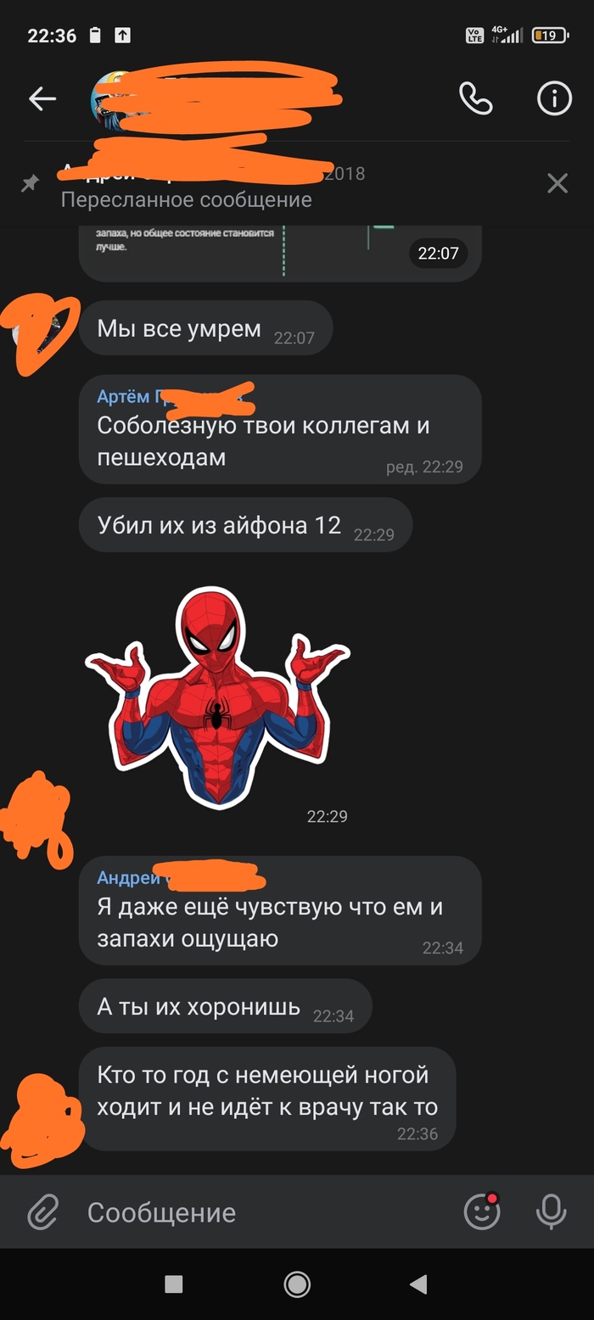594x1320 pixels.
Task: Tap sender name Андрей above message
Action: (128, 877)
